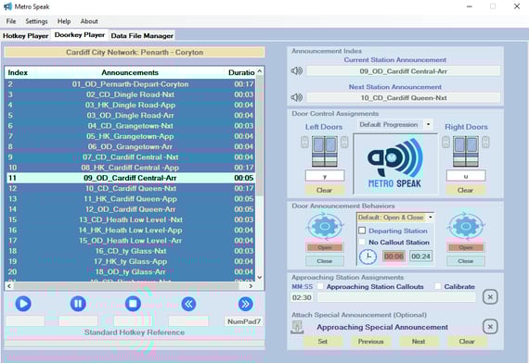
Task: Switch to the Doorkey Player tab
Action: pos(80,35)
